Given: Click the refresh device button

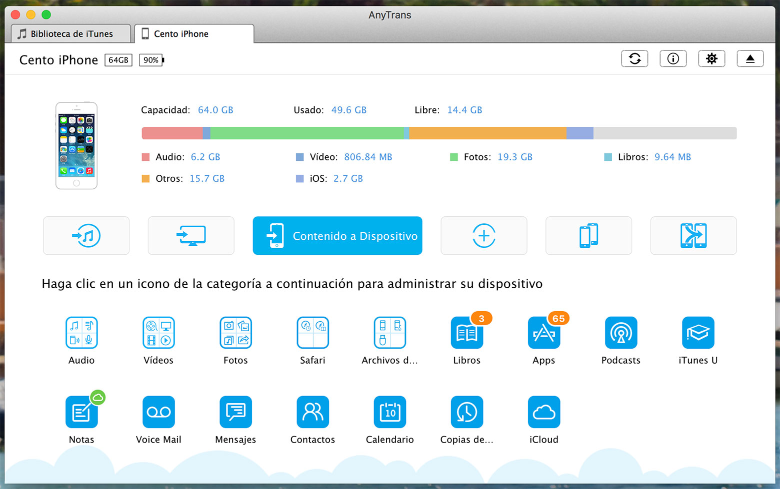Looking at the screenshot, I should [634, 59].
